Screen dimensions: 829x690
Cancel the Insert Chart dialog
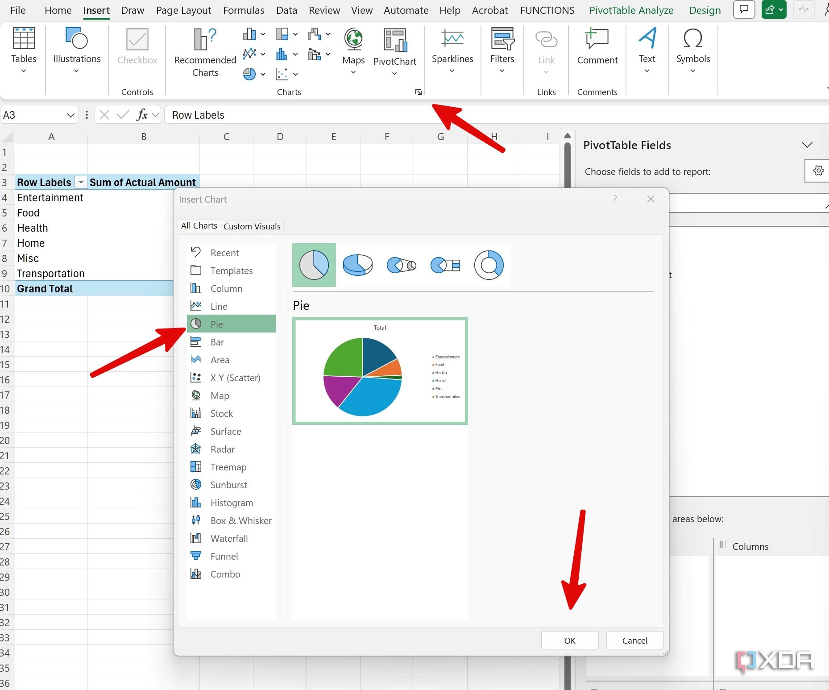click(x=634, y=640)
